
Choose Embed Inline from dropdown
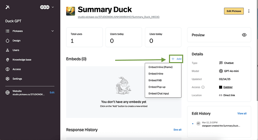(156, 74)
